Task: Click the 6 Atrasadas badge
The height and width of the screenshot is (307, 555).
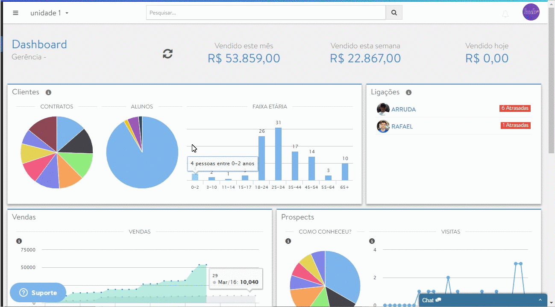Action: click(x=515, y=108)
